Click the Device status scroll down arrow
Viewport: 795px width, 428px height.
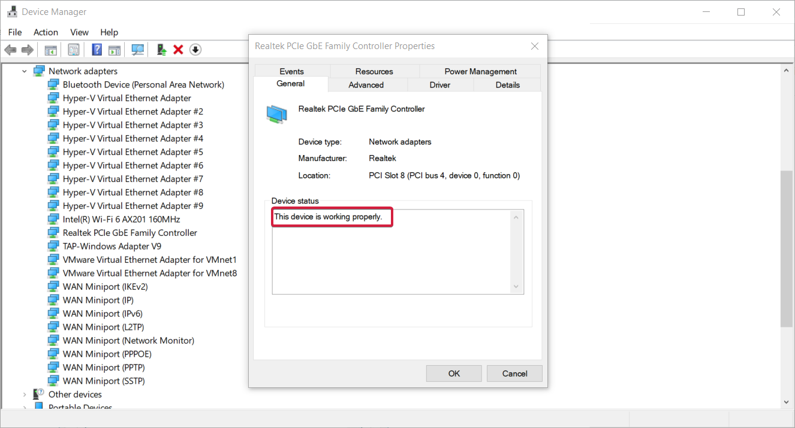tap(517, 287)
